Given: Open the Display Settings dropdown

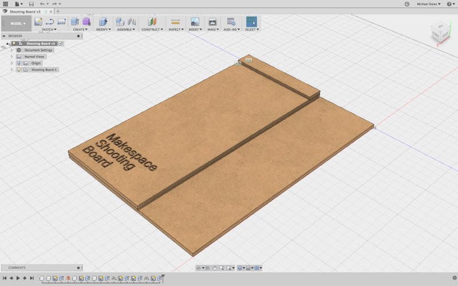Looking at the screenshot, I should [241, 268].
